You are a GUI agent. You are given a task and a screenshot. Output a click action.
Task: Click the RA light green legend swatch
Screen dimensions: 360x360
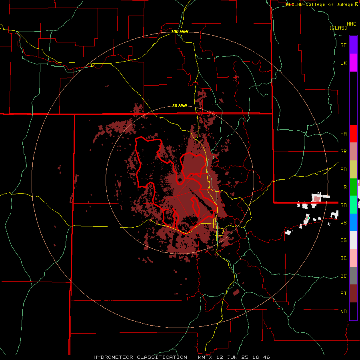tap(353, 205)
